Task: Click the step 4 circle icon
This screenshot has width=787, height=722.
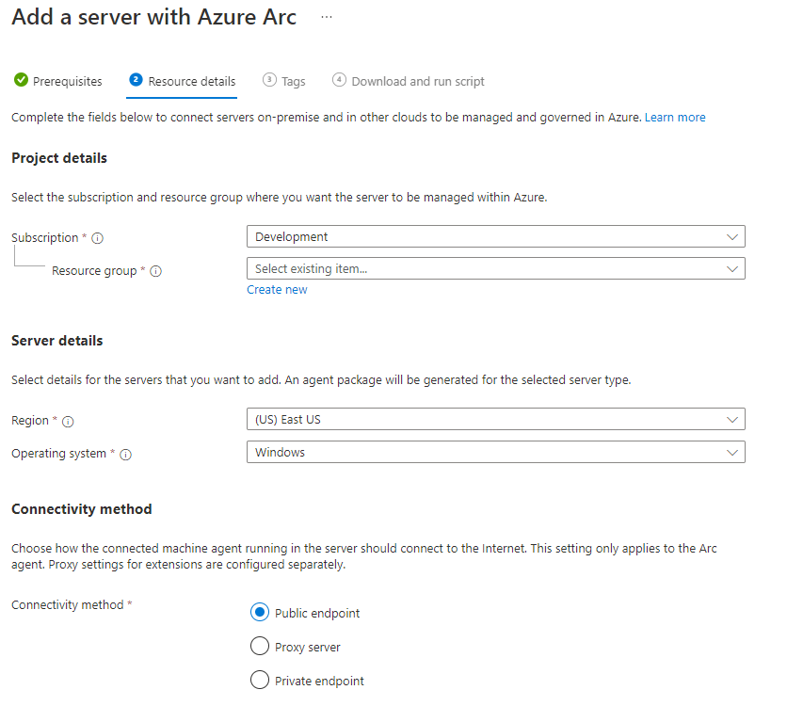Action: click(339, 80)
